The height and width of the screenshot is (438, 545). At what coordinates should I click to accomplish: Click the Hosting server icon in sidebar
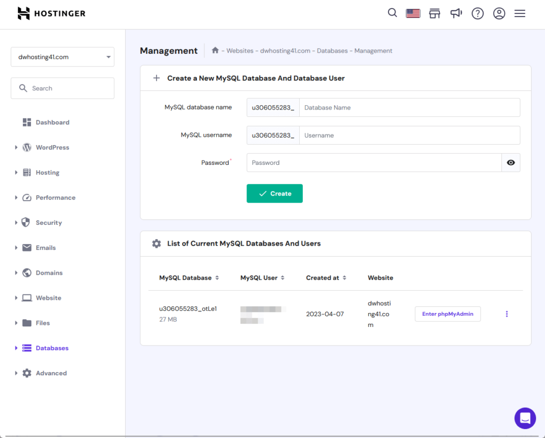tap(27, 173)
